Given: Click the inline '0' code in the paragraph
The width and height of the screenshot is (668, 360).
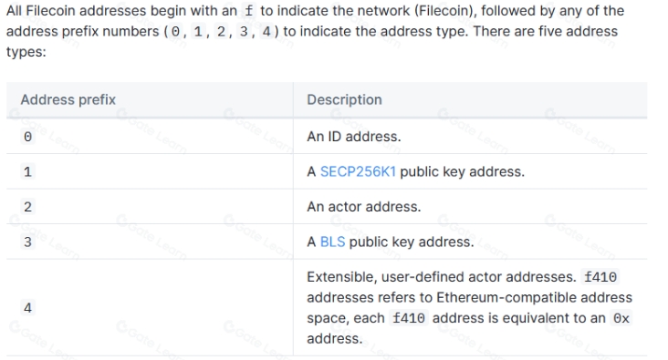Looking at the screenshot, I should pos(175,32).
